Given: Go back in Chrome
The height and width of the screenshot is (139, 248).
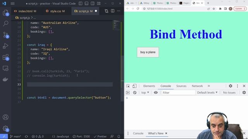Looking at the screenshot, I should point(127,8).
